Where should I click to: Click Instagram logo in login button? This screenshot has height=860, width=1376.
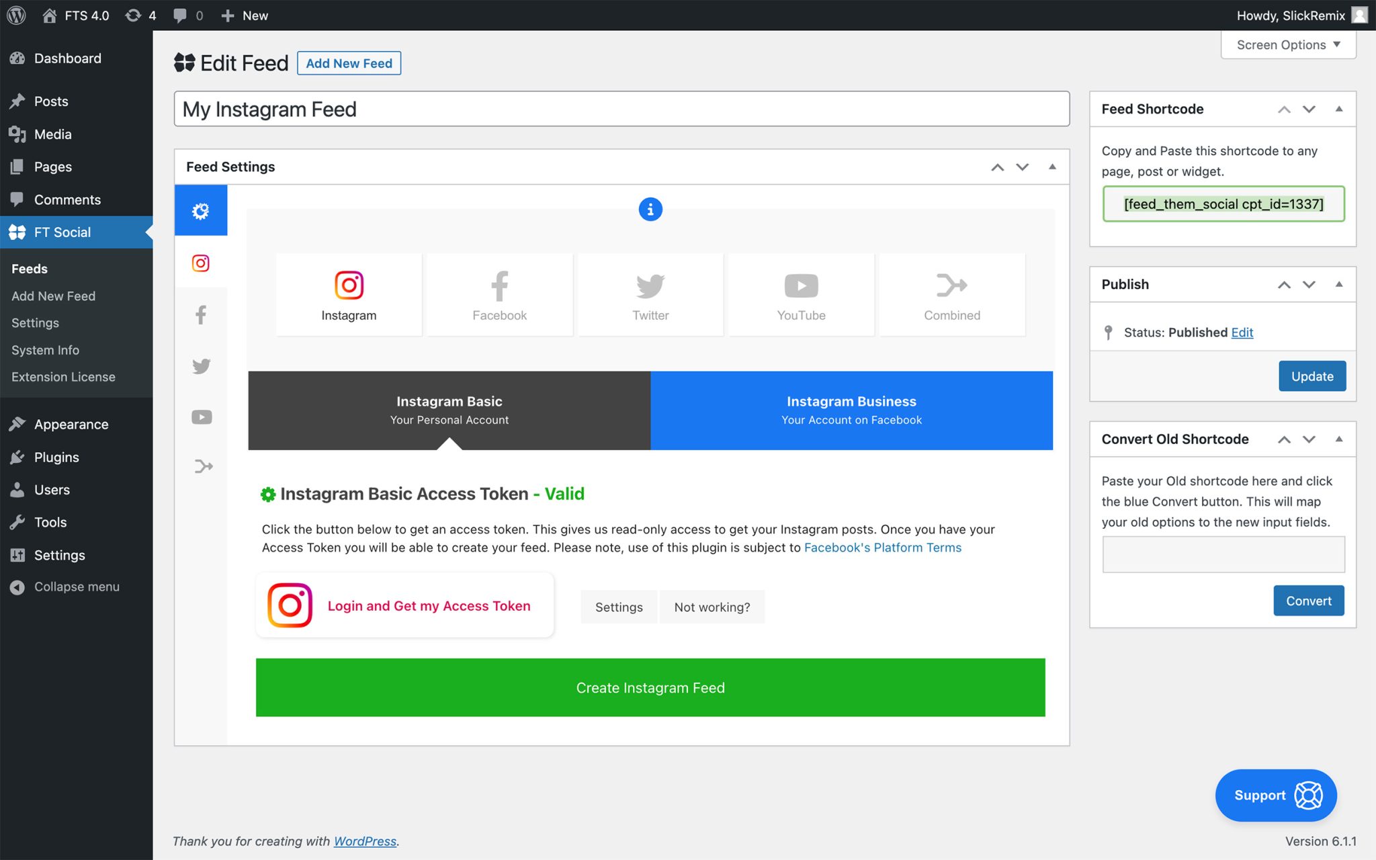pos(290,605)
